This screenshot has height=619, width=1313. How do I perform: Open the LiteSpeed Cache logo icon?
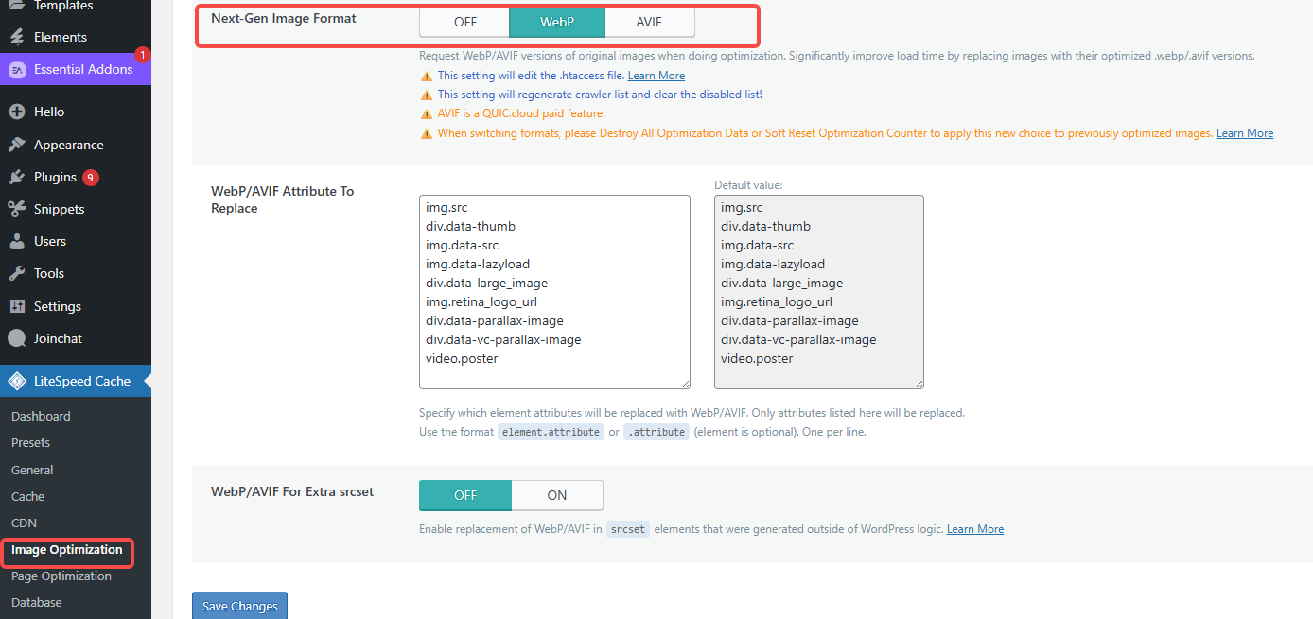pos(16,381)
